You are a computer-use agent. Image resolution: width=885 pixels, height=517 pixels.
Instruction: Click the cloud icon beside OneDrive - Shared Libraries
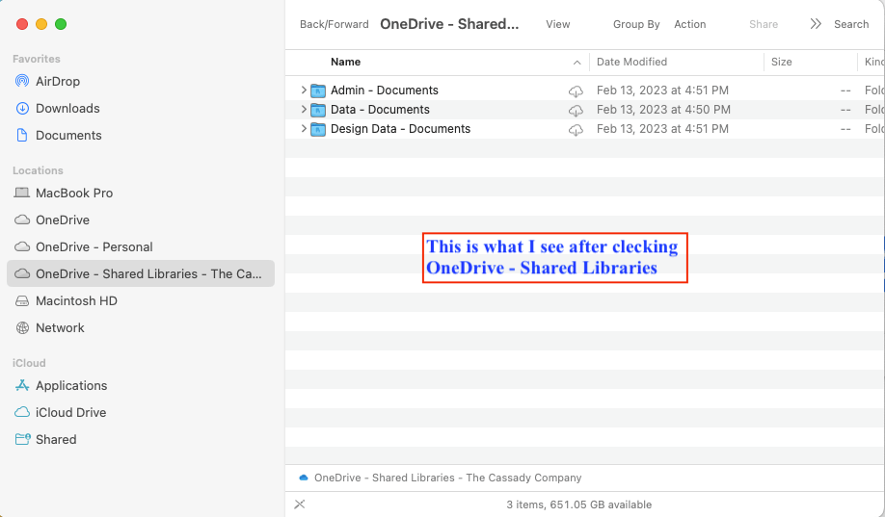pos(22,274)
